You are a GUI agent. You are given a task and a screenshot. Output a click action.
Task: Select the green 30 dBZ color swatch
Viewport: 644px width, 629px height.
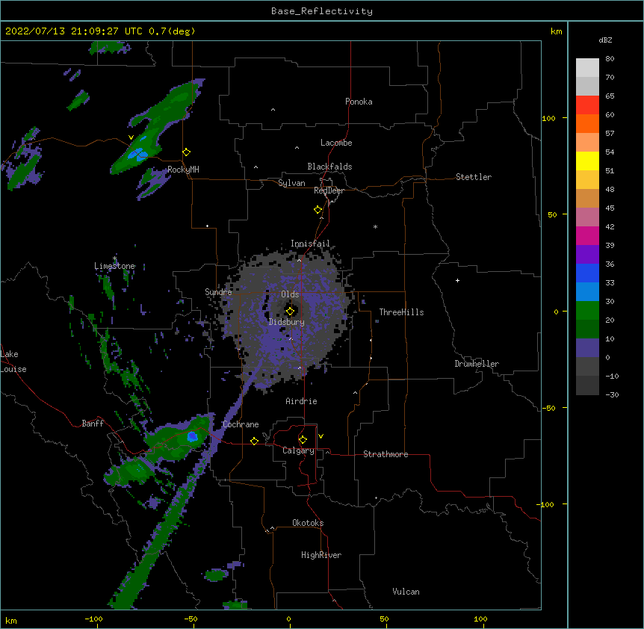(x=587, y=311)
